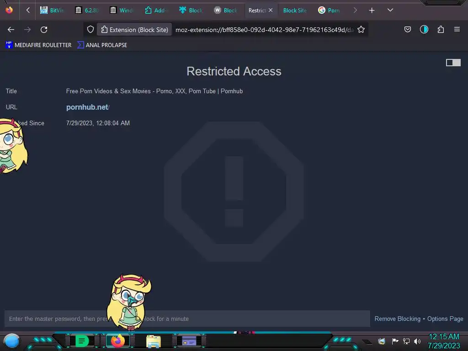
Task: Reload the current page
Action: point(44,30)
